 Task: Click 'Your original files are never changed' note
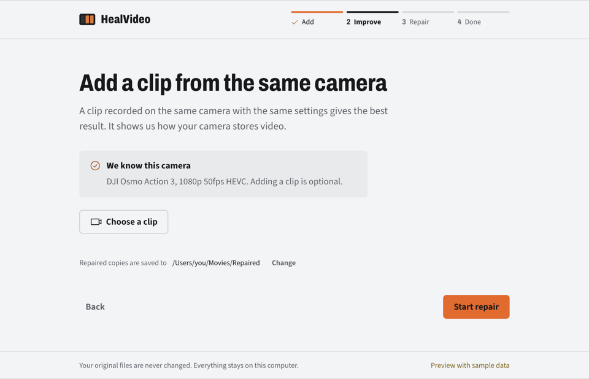pyautogui.click(x=189, y=365)
